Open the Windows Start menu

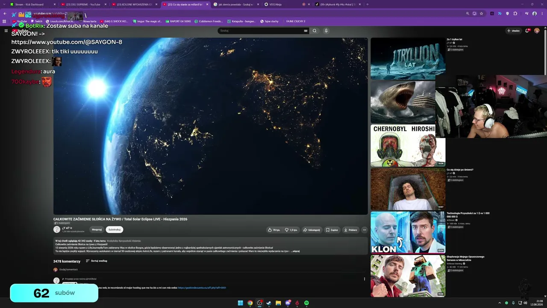[x=241, y=303]
